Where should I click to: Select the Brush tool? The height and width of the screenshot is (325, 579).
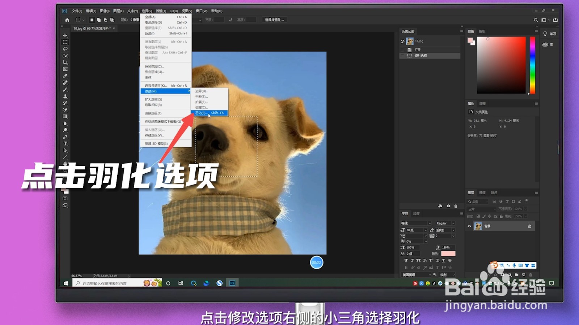click(x=65, y=90)
